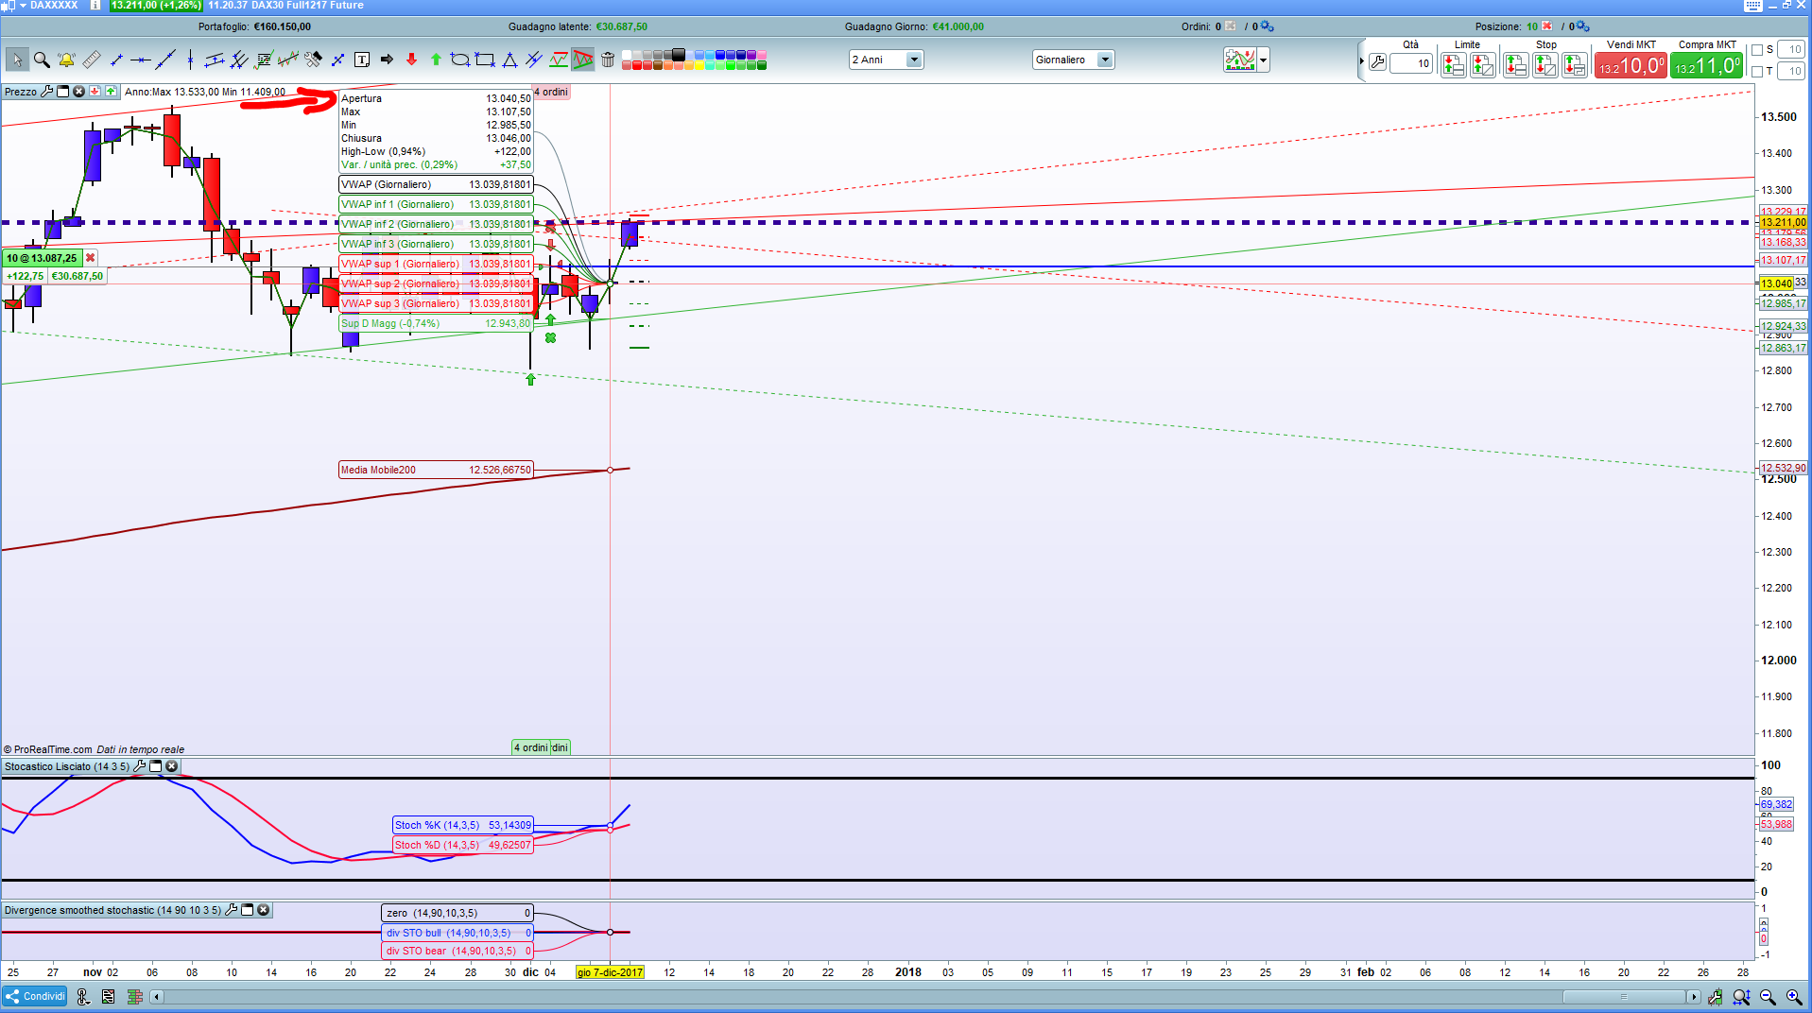The width and height of the screenshot is (1812, 1013).
Task: Select the triangle drawing tool
Action: coord(509,60)
